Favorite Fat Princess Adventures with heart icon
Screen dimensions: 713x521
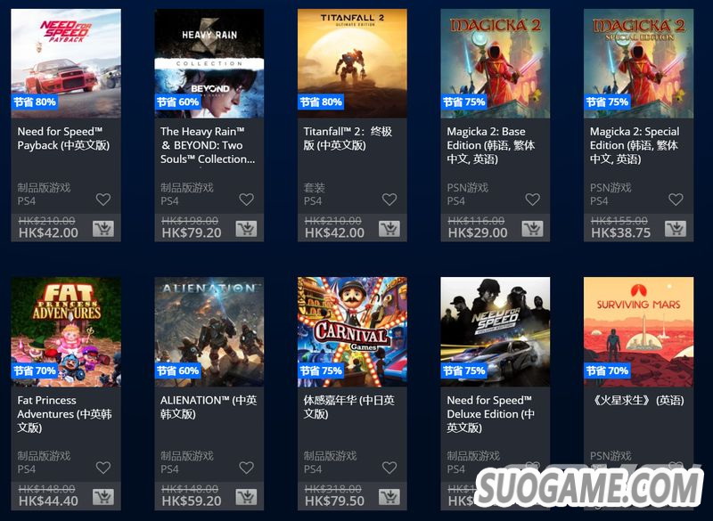pos(103,468)
